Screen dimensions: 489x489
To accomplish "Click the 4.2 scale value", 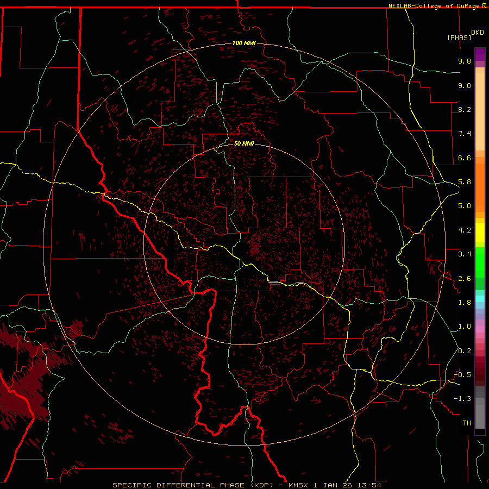I will (465, 230).
